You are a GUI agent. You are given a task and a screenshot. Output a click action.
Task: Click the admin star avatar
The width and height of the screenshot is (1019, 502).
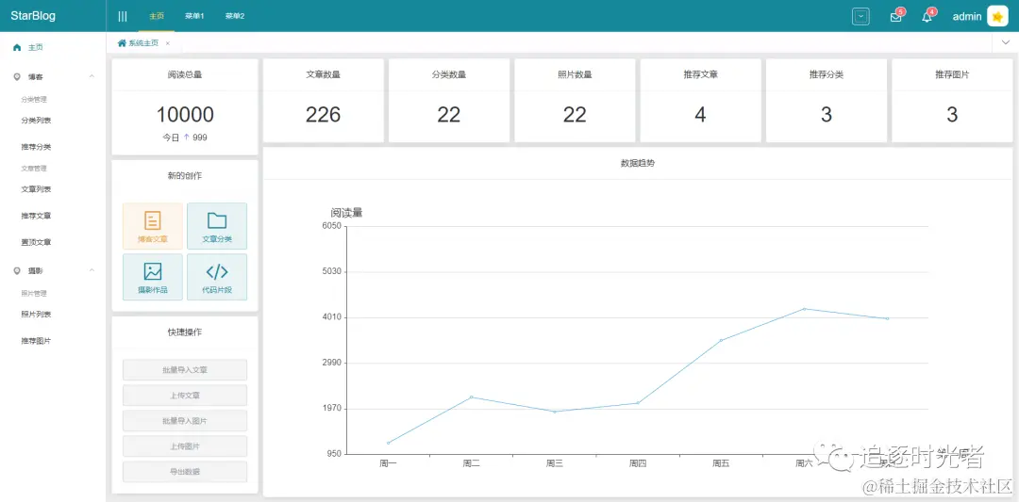(x=997, y=16)
